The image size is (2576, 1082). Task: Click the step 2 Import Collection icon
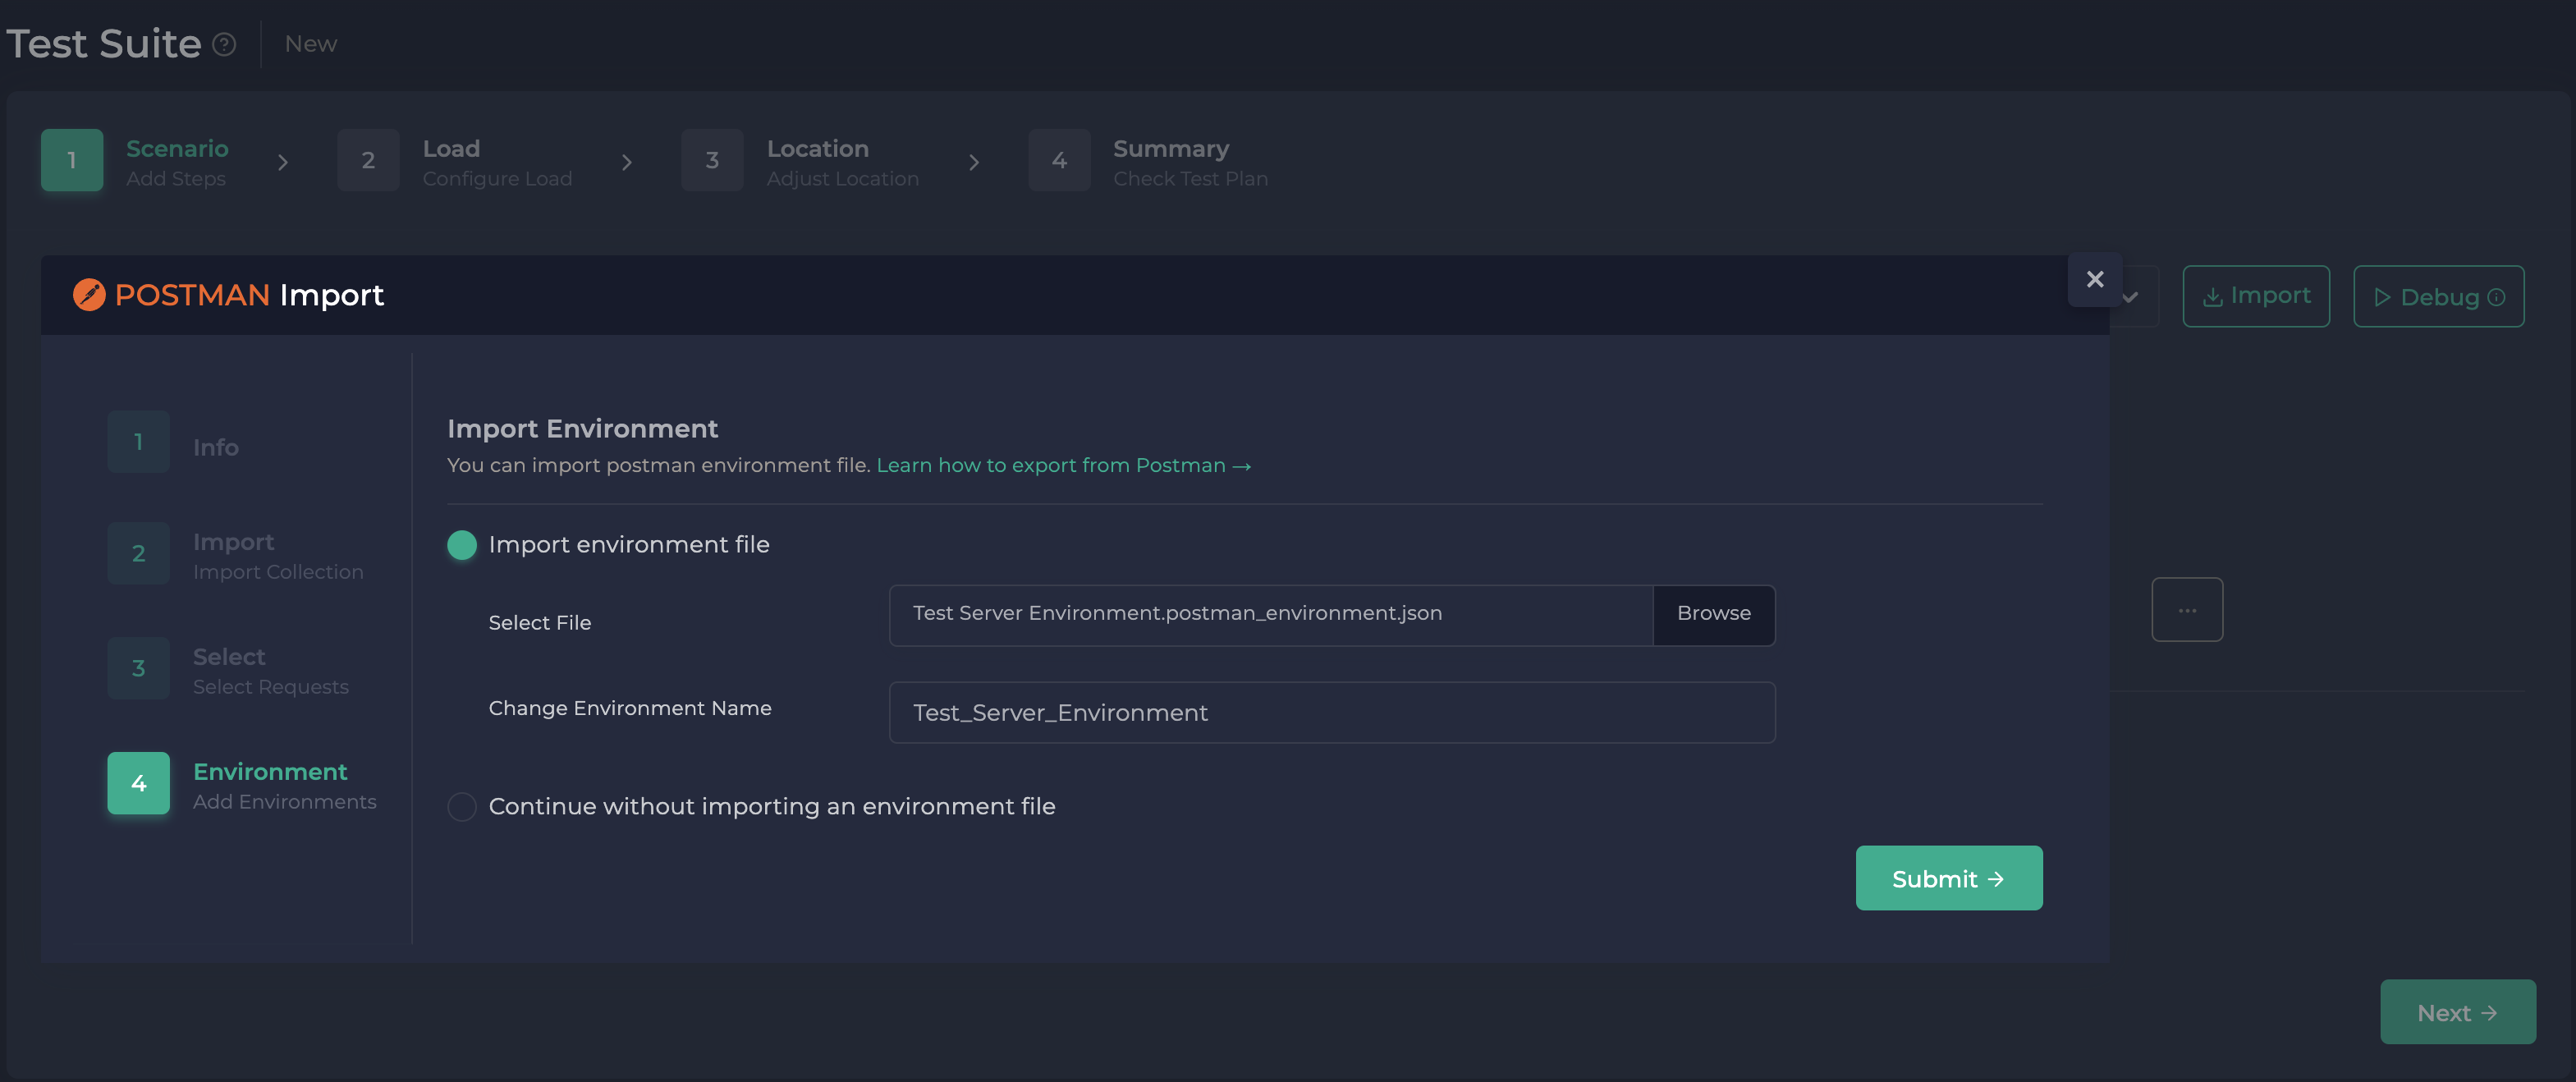[137, 553]
